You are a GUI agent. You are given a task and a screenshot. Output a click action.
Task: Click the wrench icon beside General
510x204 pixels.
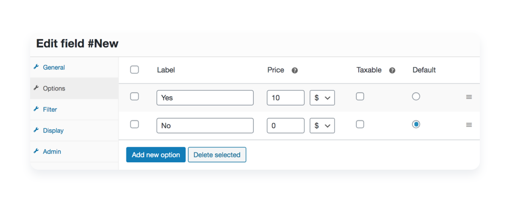click(36, 67)
